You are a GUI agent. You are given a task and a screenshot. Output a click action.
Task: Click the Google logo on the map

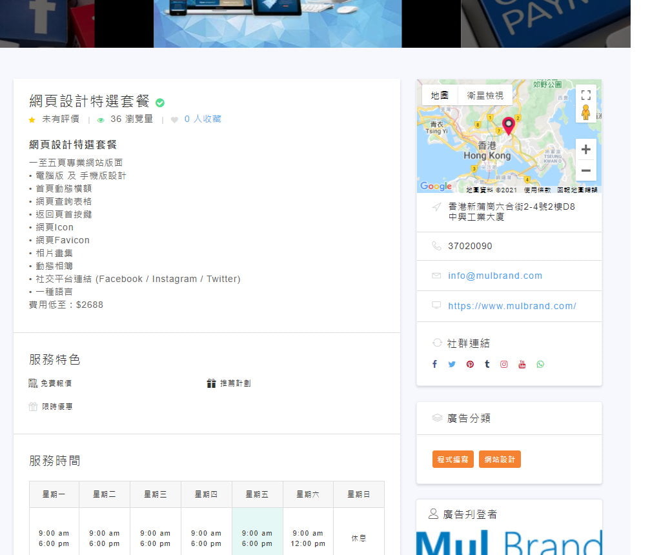click(436, 186)
